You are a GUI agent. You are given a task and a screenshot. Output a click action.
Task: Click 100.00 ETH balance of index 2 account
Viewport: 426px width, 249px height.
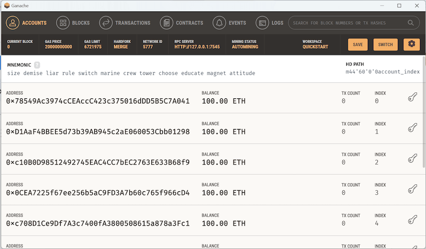224,162
